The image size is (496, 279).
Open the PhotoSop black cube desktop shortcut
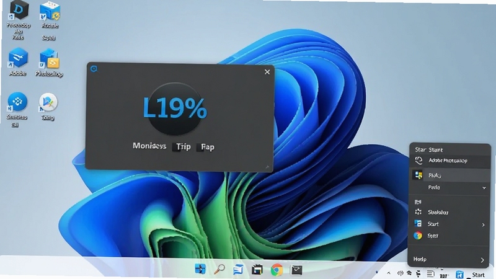tap(19, 20)
